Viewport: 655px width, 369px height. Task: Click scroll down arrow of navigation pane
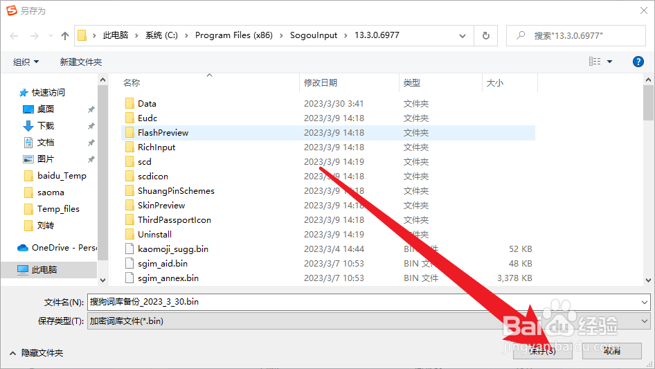[102, 280]
